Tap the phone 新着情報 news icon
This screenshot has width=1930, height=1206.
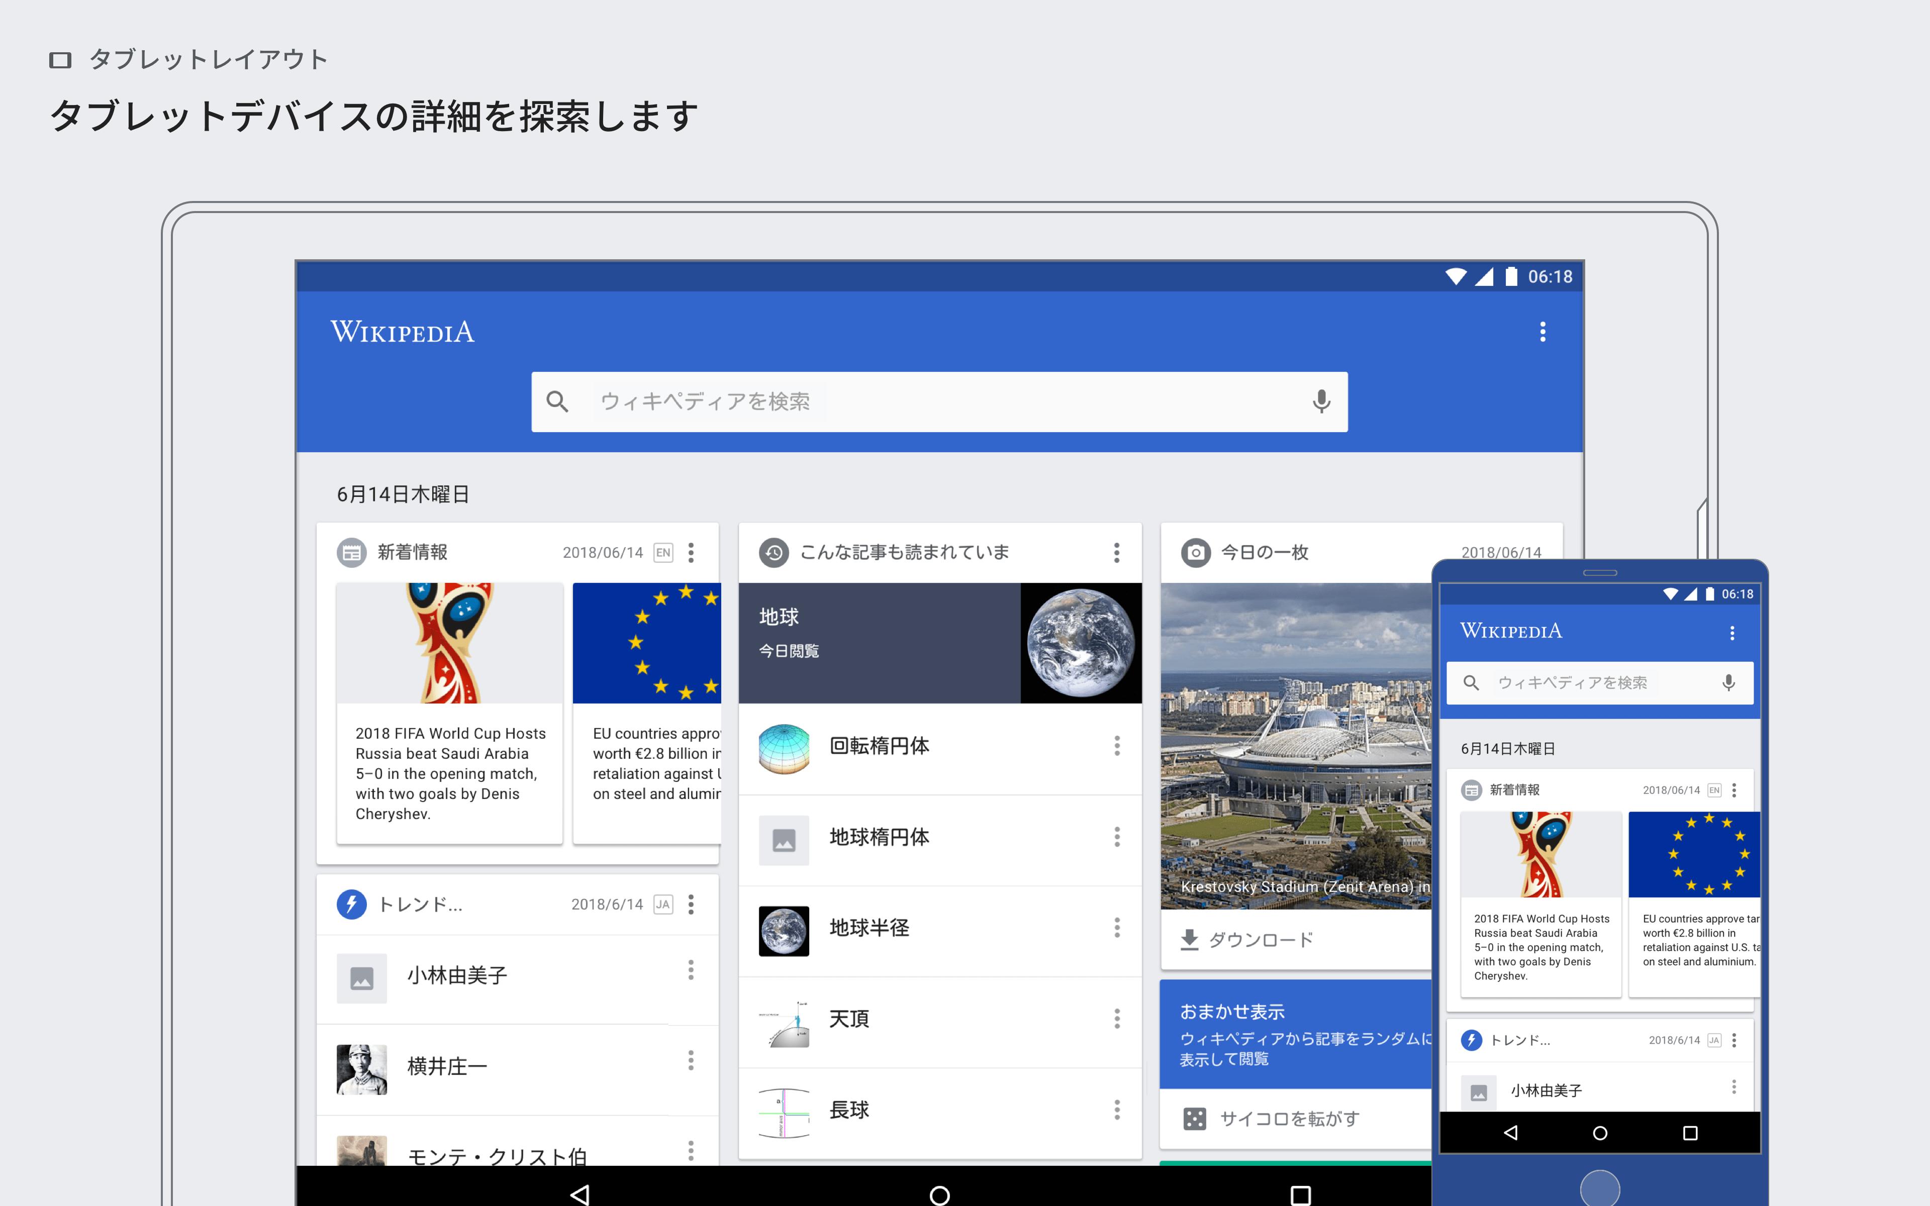[x=1472, y=789]
